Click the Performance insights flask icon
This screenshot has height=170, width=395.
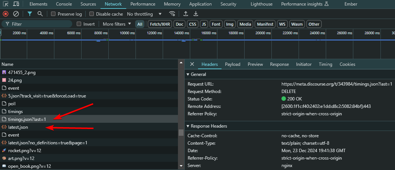[326, 4]
